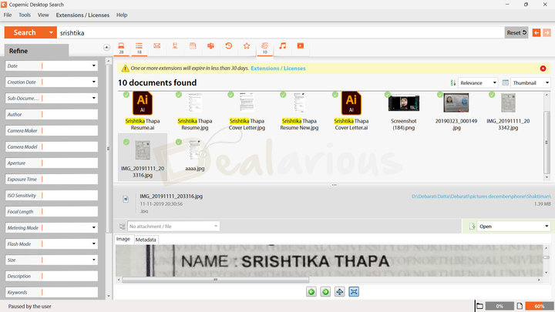Dismiss the extension expiry warning
Viewport: 555px width, 312px height.
(x=543, y=69)
